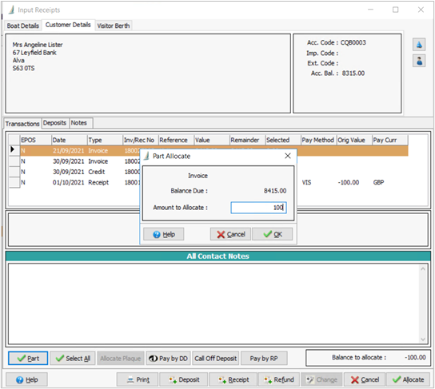
Task: Open the Notes tab
Action: coord(79,123)
